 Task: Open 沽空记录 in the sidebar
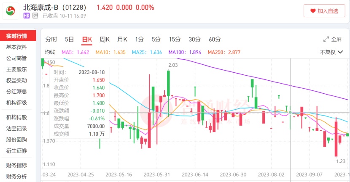point(16,128)
